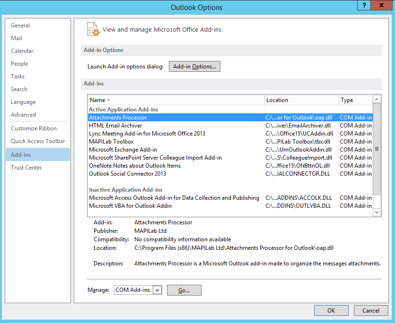Click the ACCOLK.DLL location cell
The width and height of the screenshot is (395, 323).
coord(298,198)
